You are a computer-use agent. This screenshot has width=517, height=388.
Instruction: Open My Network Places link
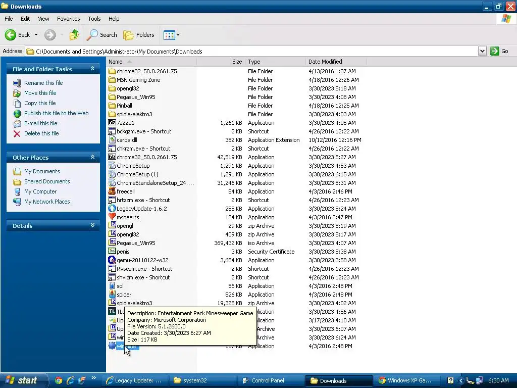coord(47,202)
